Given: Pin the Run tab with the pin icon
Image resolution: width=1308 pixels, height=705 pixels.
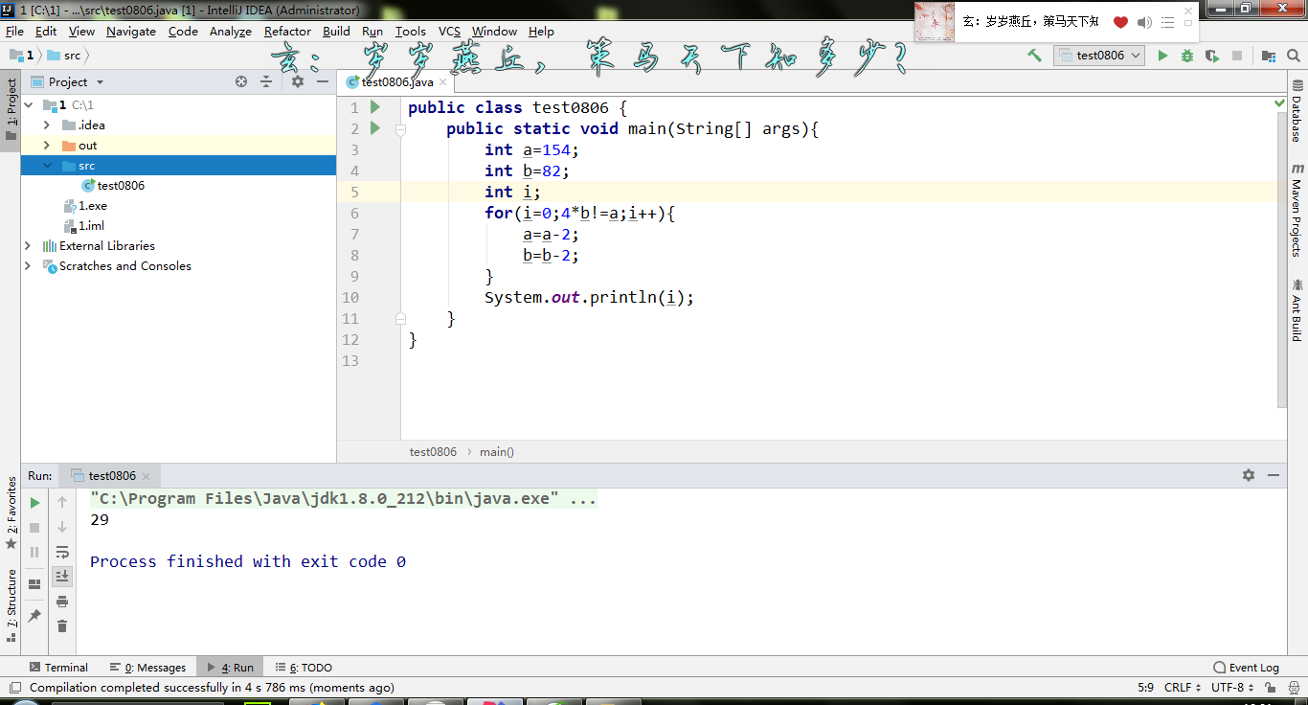Looking at the screenshot, I should pyautogui.click(x=34, y=615).
